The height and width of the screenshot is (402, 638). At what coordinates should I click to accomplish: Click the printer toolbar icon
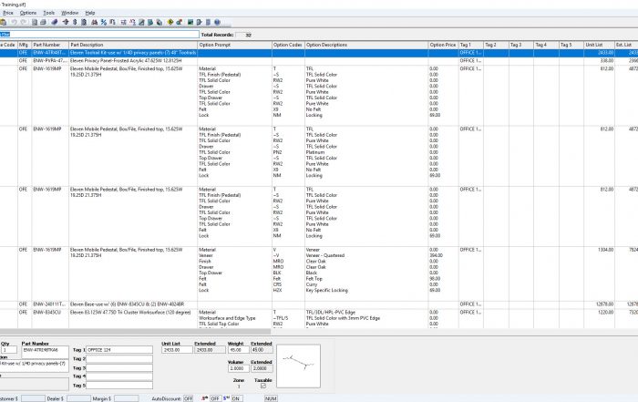[x=43, y=22]
